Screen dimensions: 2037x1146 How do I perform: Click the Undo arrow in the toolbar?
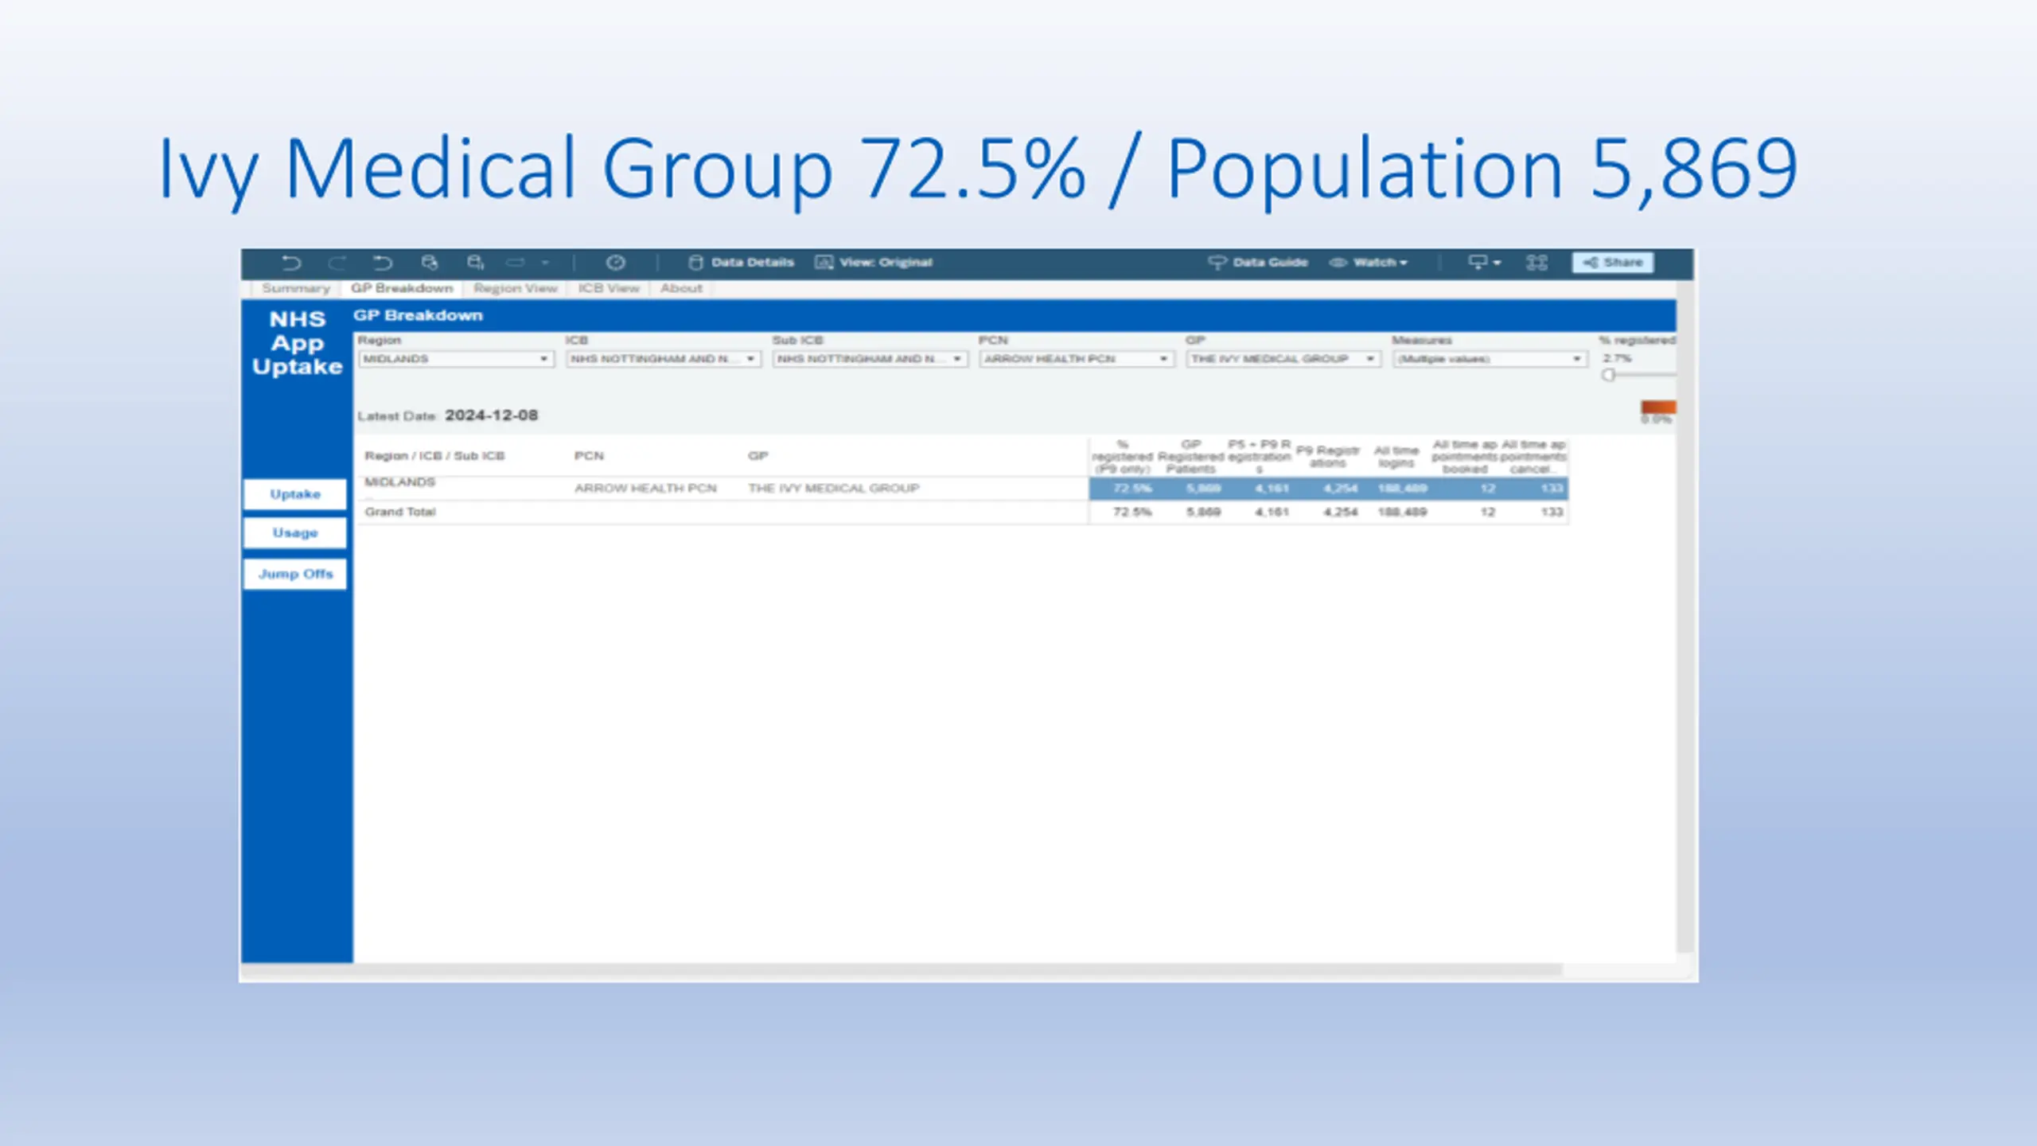click(291, 263)
